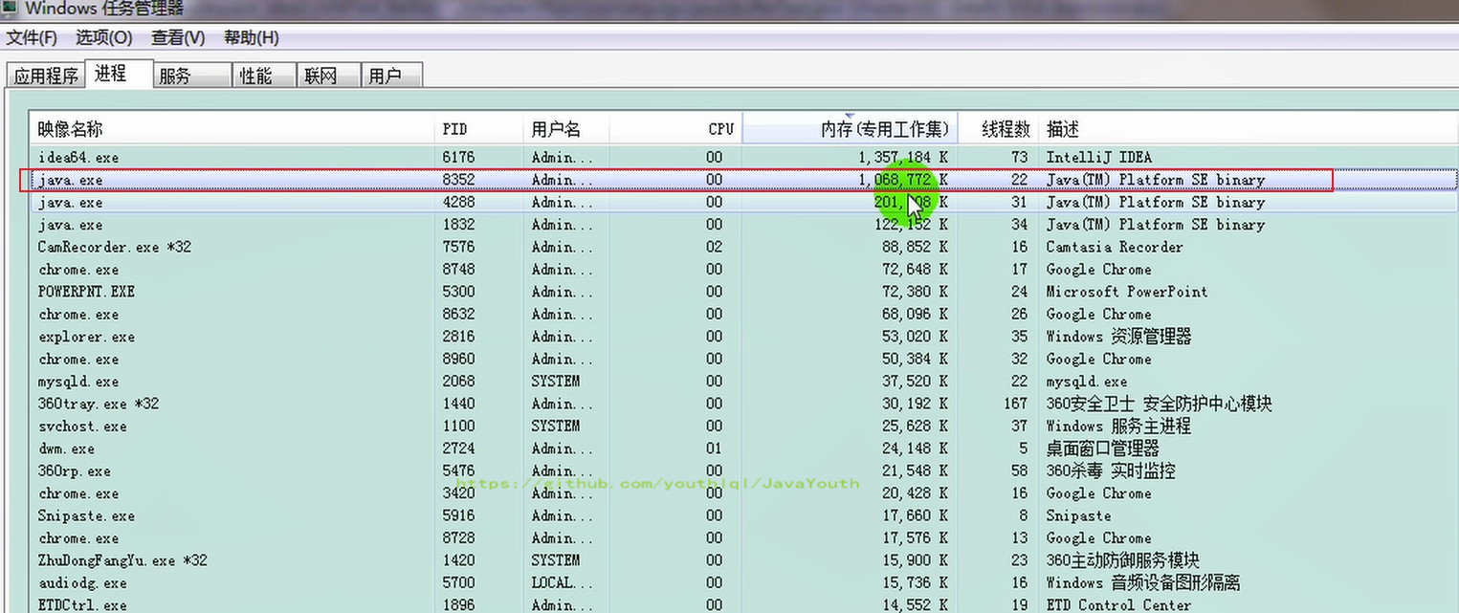This screenshot has height=613, width=1459.
Task: Switch to the 应用程序 tab
Action: coord(46,76)
